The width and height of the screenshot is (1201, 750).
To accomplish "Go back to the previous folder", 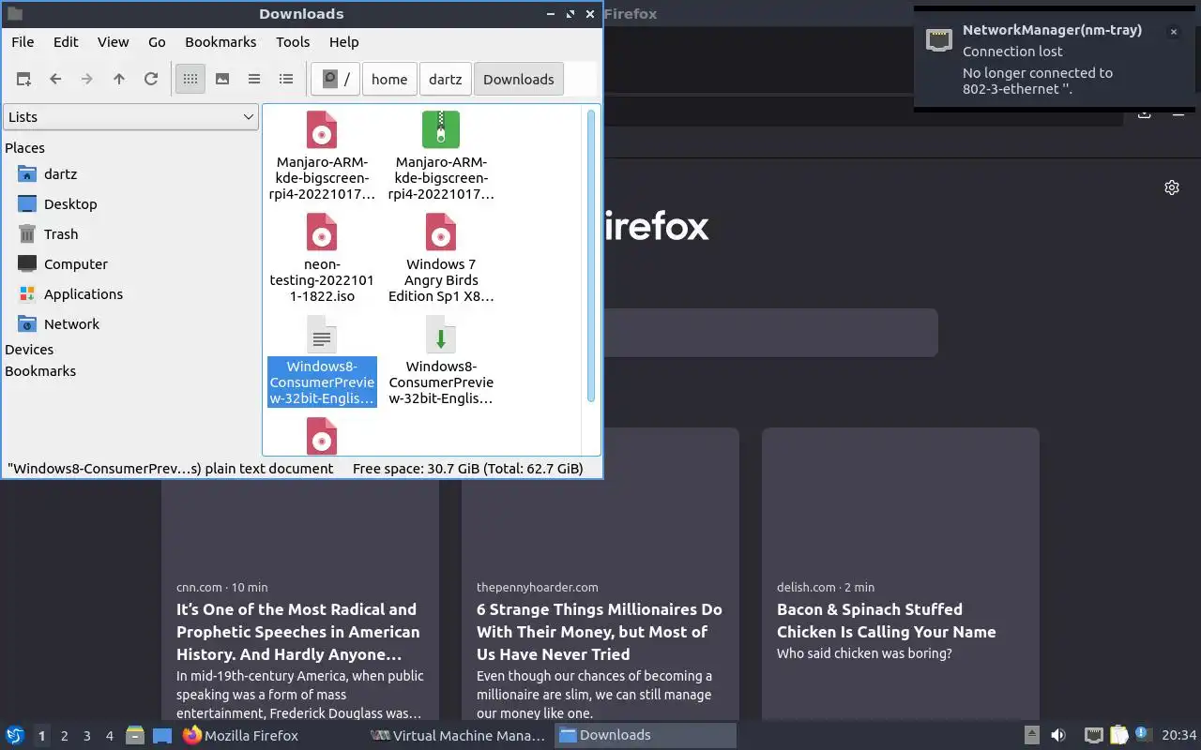I will [x=55, y=80].
